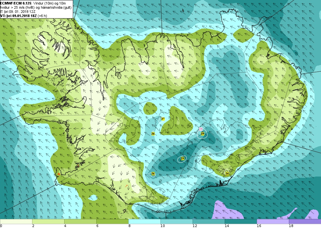Click the legend scale number '4'
This screenshot has width=321, height=228.
[65, 226]
